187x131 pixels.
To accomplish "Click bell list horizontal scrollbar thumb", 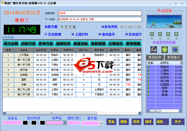I will coord(155,111).
